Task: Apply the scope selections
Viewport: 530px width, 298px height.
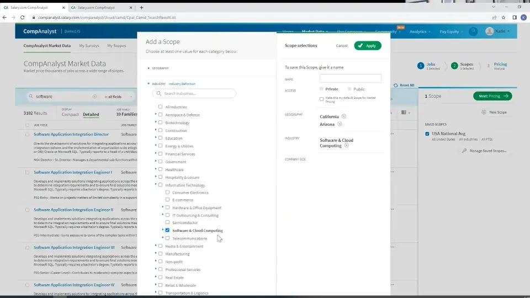Action: tap(368, 46)
